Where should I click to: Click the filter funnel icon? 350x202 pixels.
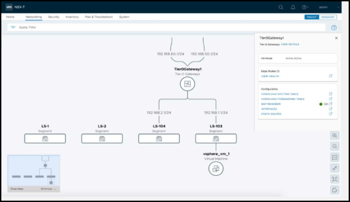[13, 27]
